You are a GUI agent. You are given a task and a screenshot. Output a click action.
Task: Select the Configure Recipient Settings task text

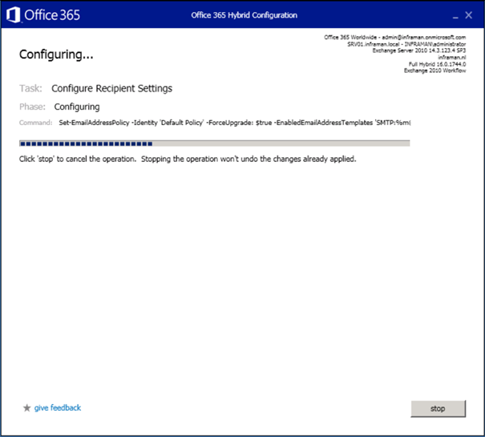tap(111, 88)
